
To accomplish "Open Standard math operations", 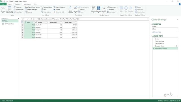I will [98, 10].
